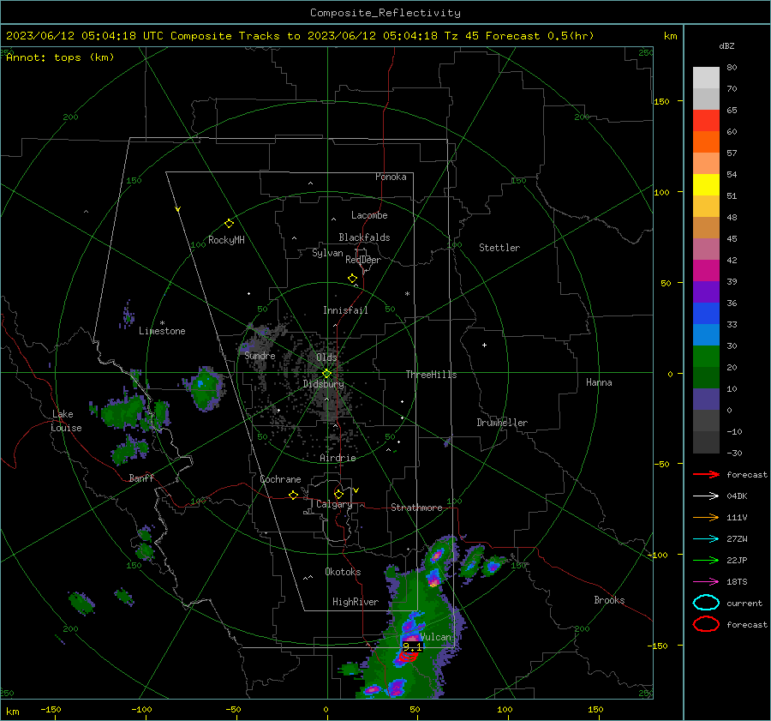Click the green 22JP arrow icon
This screenshot has height=721, width=771.
point(706,560)
